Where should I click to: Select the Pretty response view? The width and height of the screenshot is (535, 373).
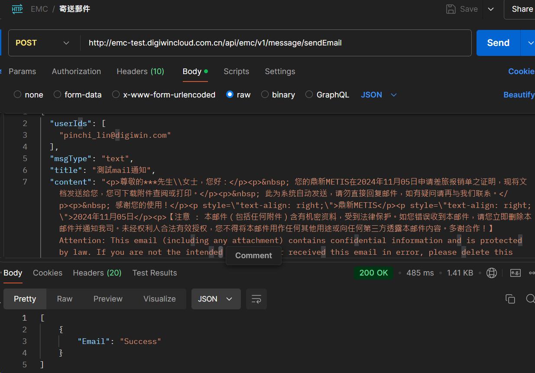tap(25, 299)
